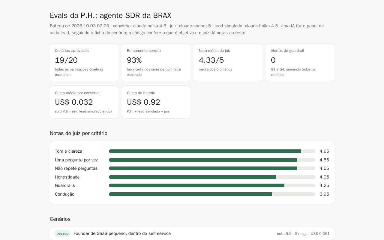Click the Notas do juiz por critério heading
Viewport: 384px width, 240px height.
[x=79, y=133]
